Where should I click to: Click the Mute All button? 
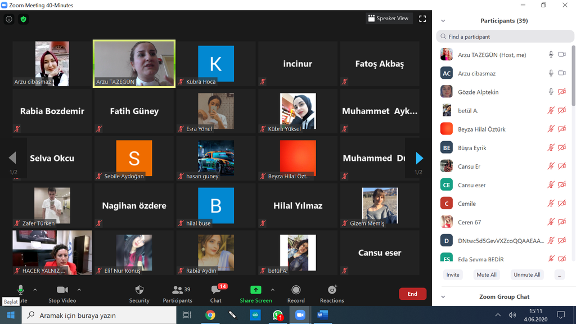pos(486,274)
